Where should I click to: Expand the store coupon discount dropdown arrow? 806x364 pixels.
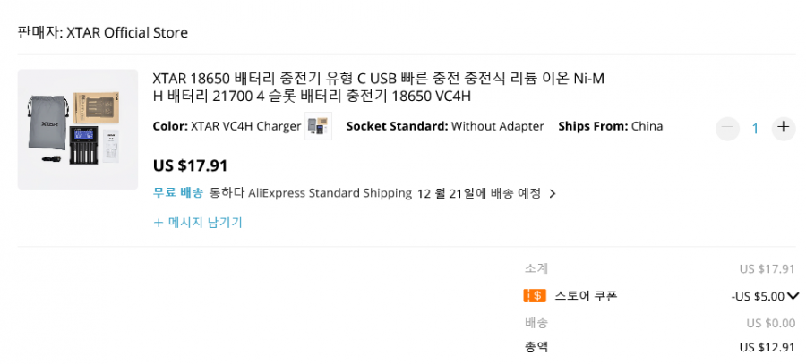793,296
